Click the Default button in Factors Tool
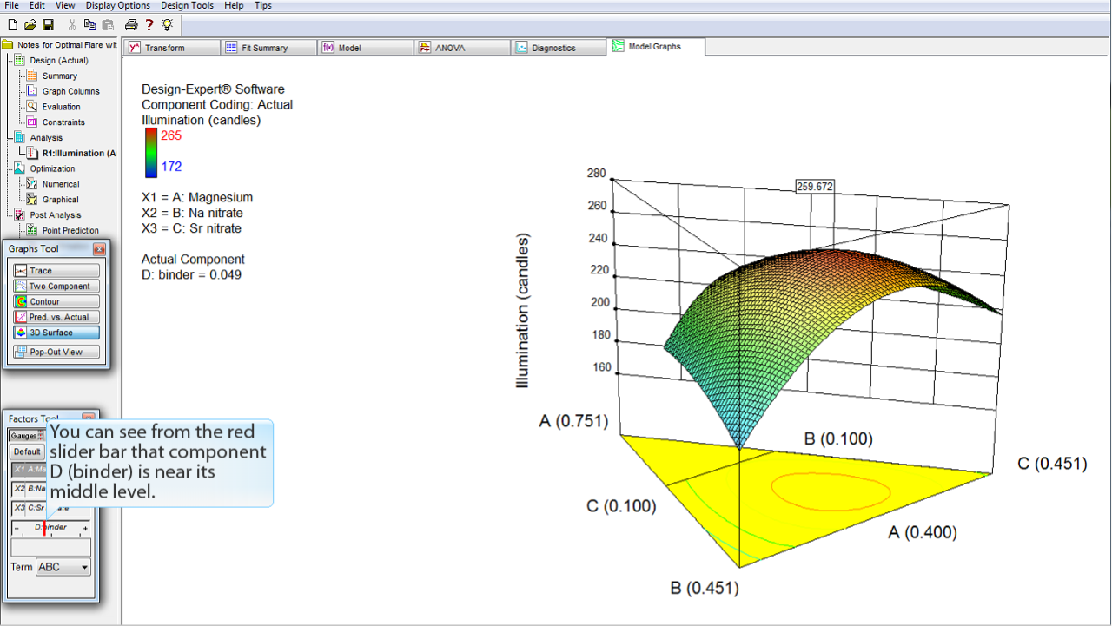The height and width of the screenshot is (626, 1112). [27, 451]
